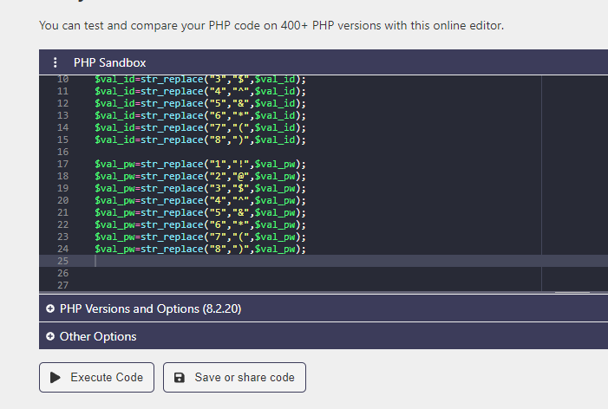Click code on line 24 replacing "8" in val_pw

pyautogui.click(x=200, y=249)
